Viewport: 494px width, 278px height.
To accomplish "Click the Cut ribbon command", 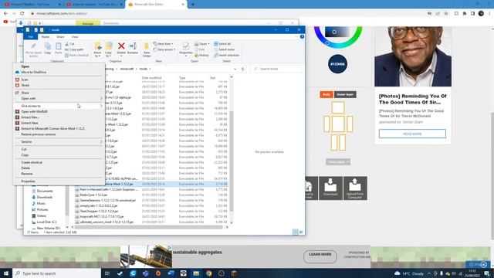I will coord(70,44).
